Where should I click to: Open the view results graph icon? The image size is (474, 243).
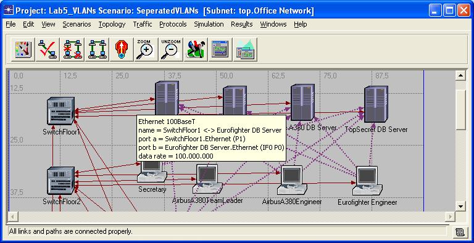pos(220,49)
